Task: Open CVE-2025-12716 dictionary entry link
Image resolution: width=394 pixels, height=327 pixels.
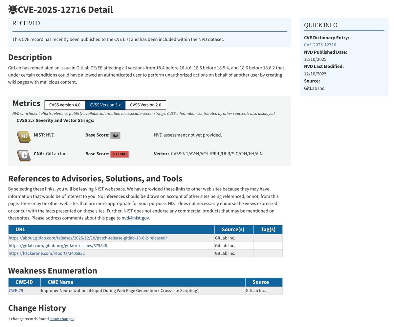Action: pos(320,45)
